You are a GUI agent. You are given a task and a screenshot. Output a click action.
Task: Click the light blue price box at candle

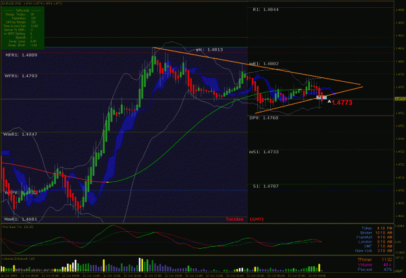point(322,97)
